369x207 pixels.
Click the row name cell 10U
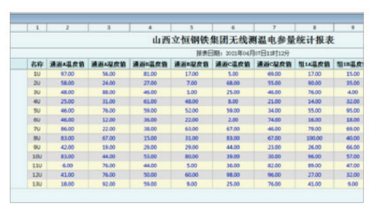pyautogui.click(x=37, y=156)
